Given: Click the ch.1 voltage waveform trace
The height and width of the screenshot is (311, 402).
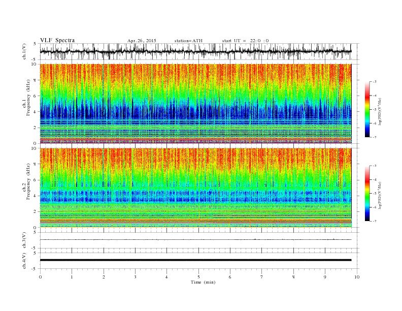Looking at the screenshot, I should click(x=195, y=51).
